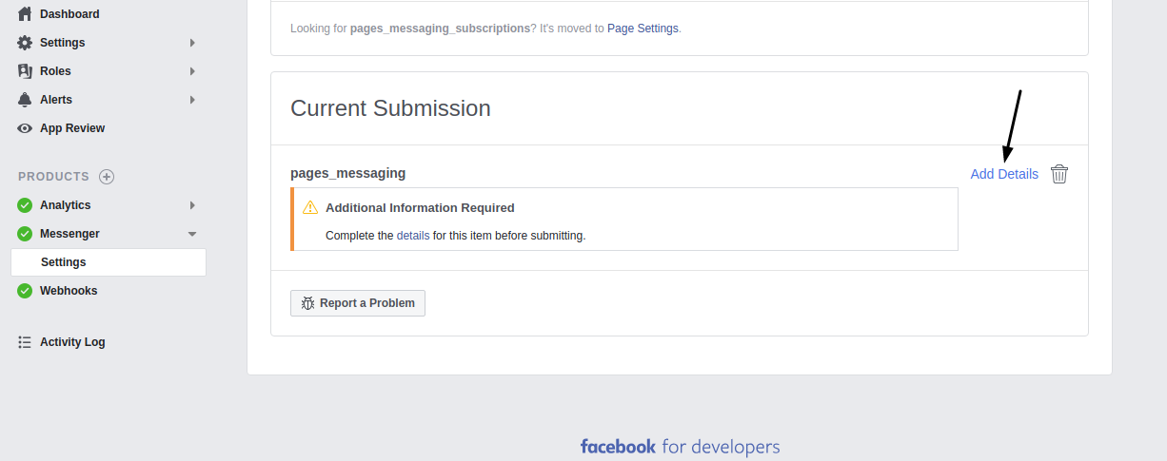Click the Dashboard home icon
The image size is (1167, 461).
[x=25, y=14]
